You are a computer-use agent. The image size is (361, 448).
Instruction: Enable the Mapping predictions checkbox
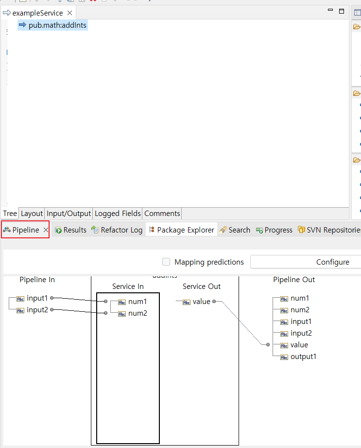pos(166,262)
